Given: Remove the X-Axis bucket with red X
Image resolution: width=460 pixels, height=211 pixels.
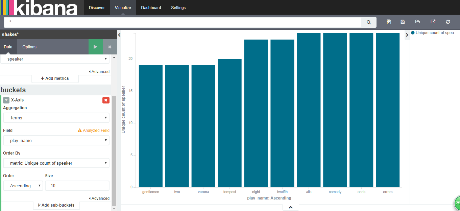Looking at the screenshot, I should click(106, 100).
